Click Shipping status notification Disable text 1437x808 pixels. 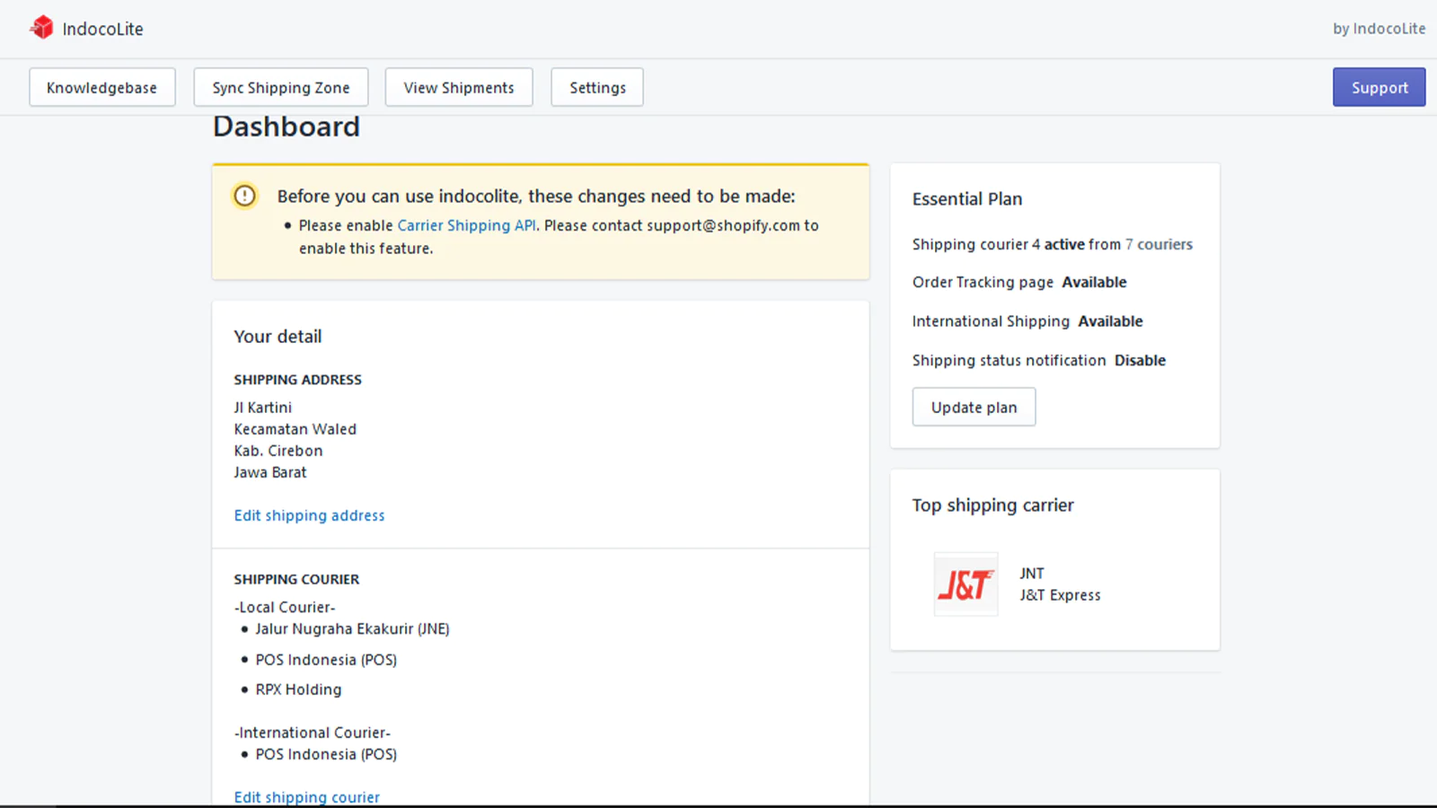coord(1039,360)
